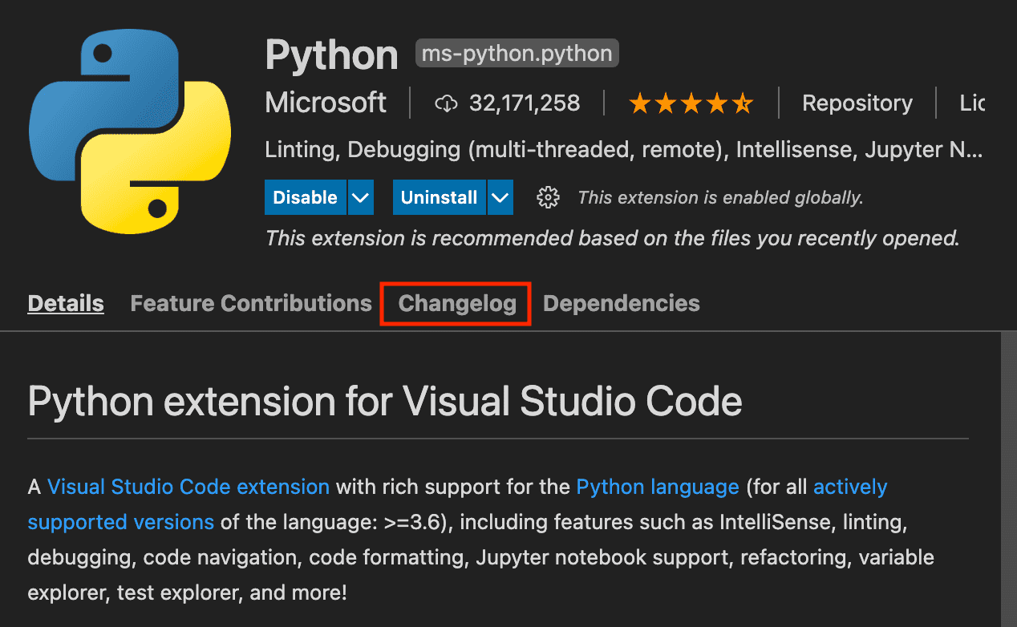
Task: Click the cloud download install count icon
Action: coord(446,103)
